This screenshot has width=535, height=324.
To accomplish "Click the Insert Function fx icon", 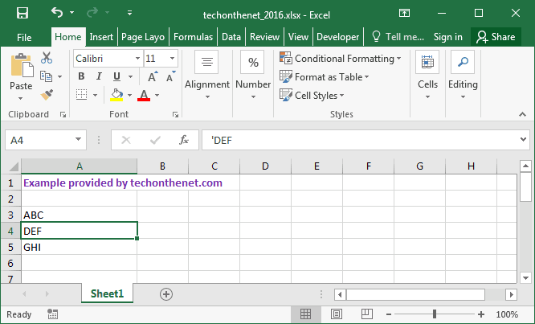I will coord(183,140).
